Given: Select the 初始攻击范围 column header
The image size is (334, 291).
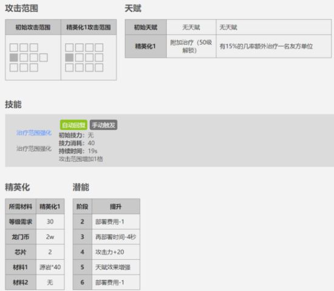Looking at the screenshot, I should 33,27.
